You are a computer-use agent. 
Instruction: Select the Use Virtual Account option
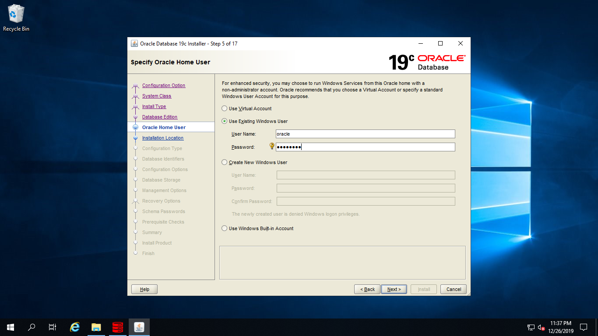pos(224,108)
